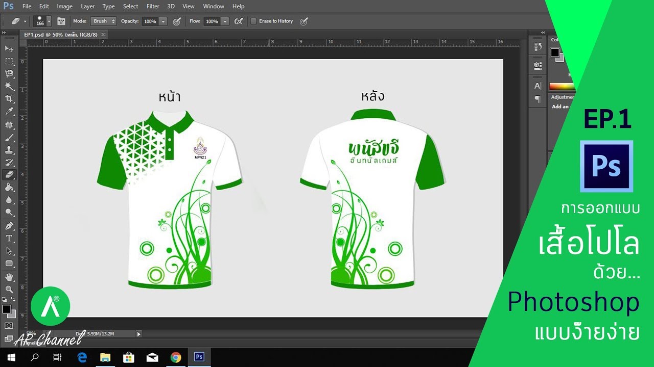654x367 pixels.
Task: Select the Rounded Rectangle shape tool
Action: pos(9,264)
